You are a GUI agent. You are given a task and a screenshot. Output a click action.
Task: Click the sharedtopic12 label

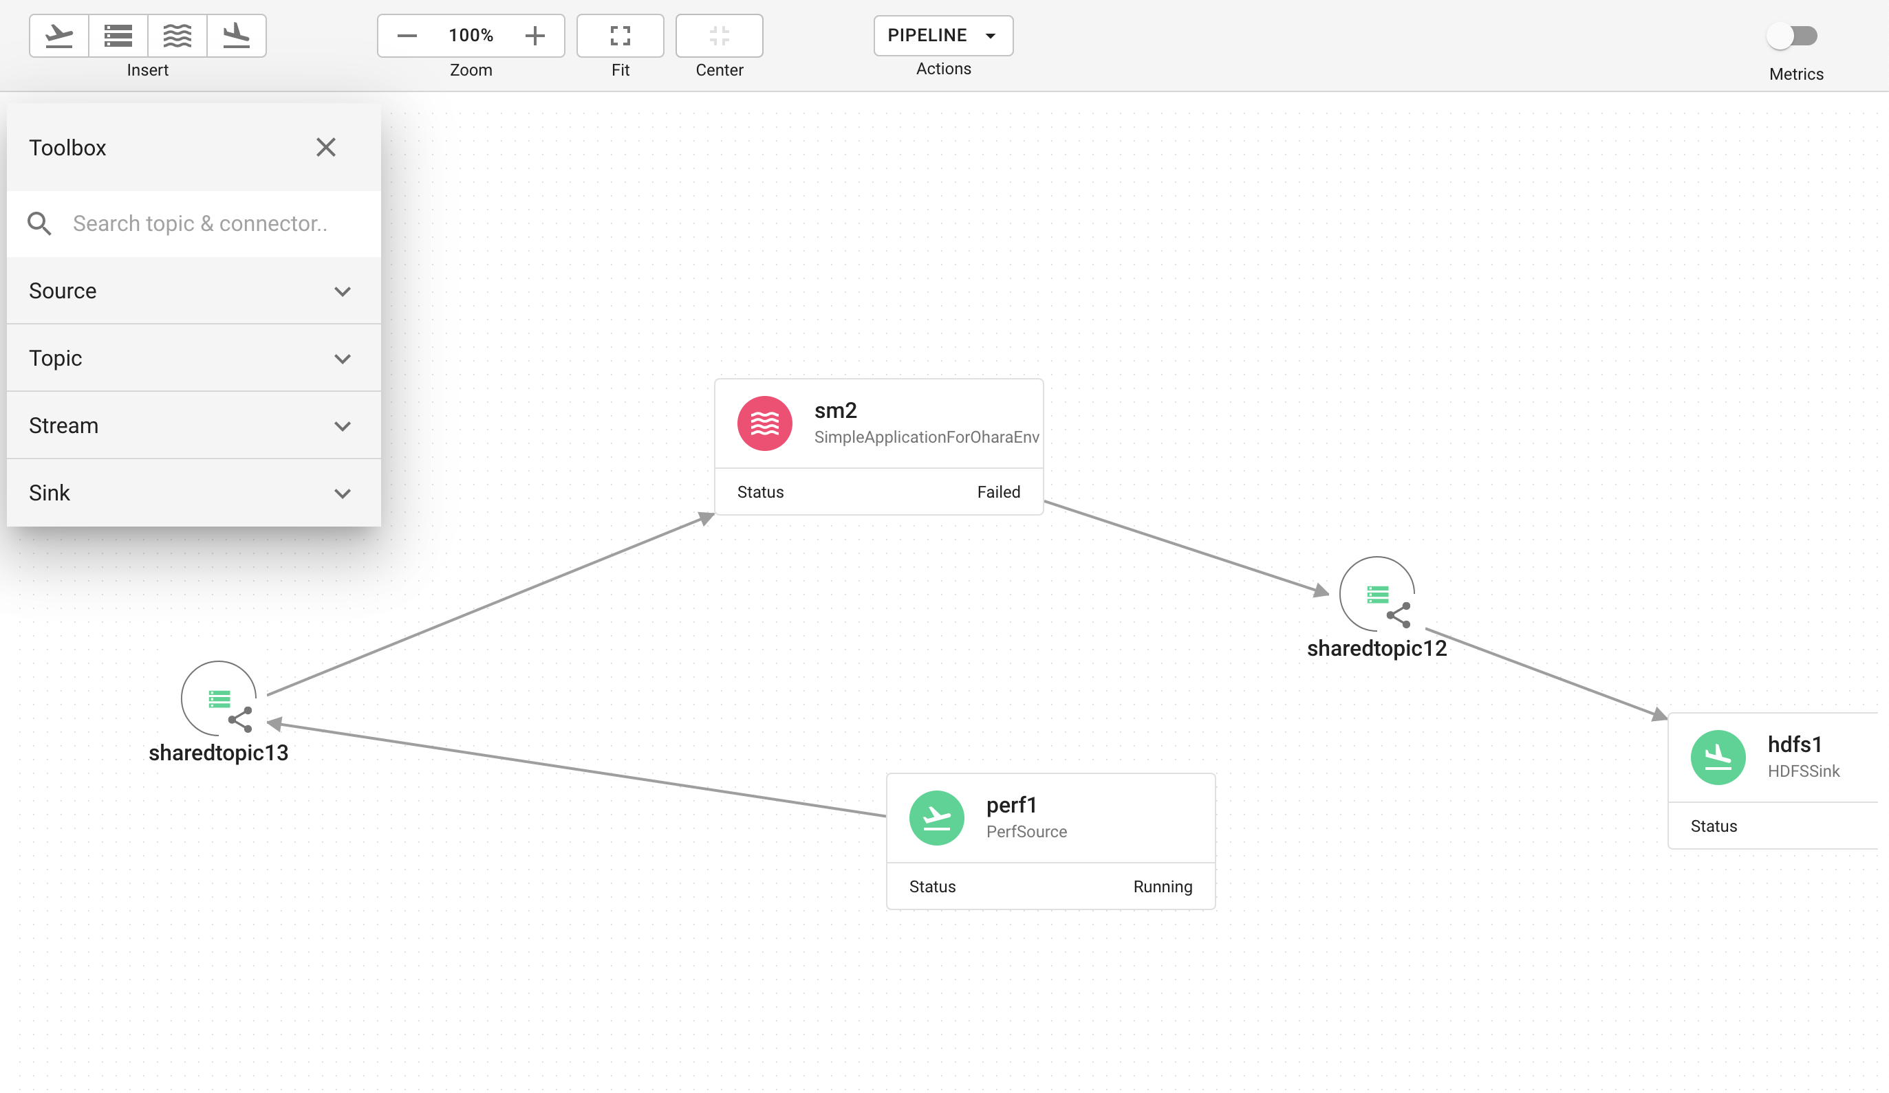click(x=1377, y=649)
